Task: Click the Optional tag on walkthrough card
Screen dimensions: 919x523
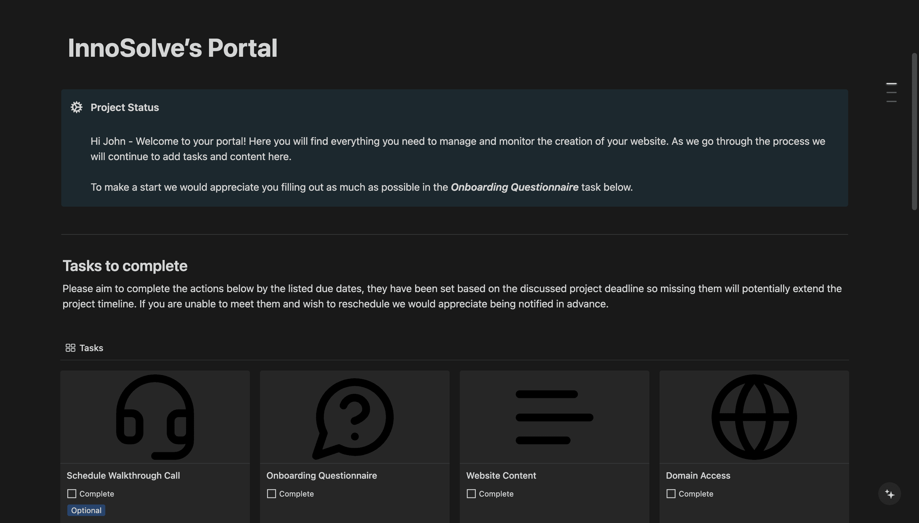Action: 86,511
